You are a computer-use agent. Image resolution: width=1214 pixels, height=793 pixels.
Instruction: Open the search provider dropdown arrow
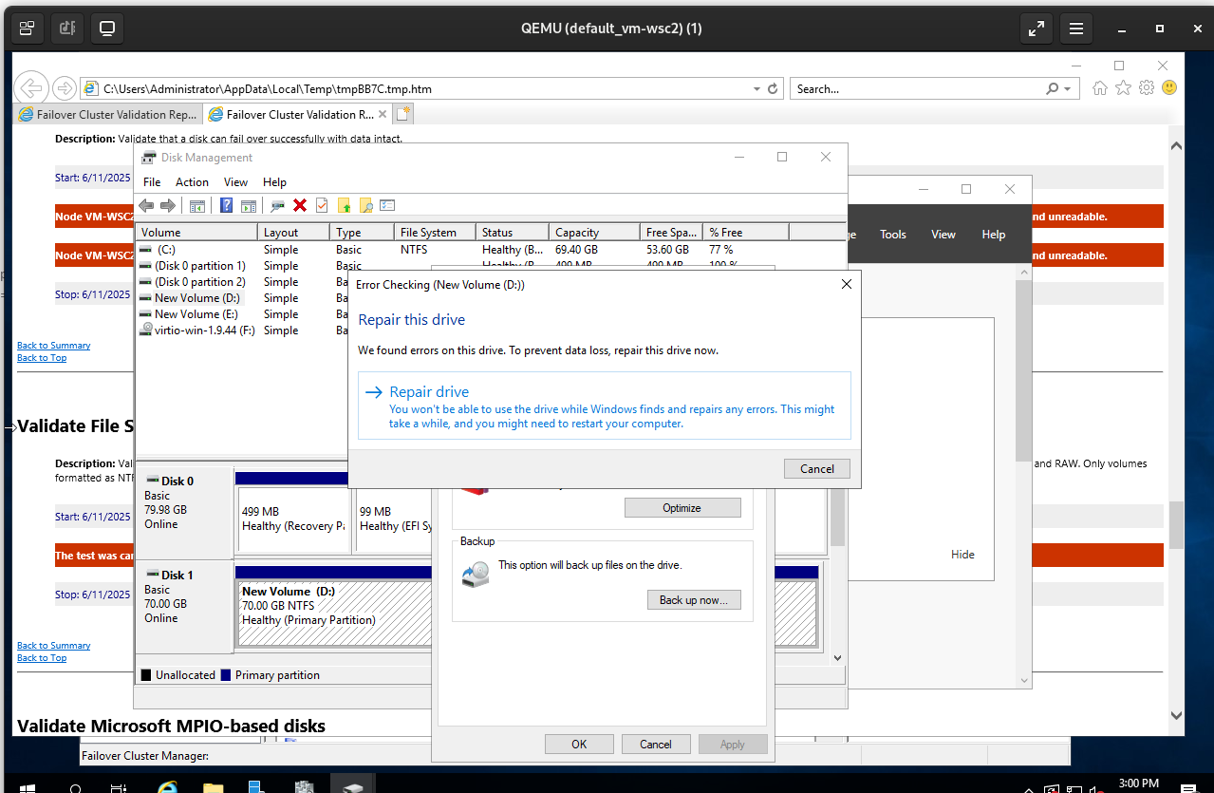[1068, 89]
